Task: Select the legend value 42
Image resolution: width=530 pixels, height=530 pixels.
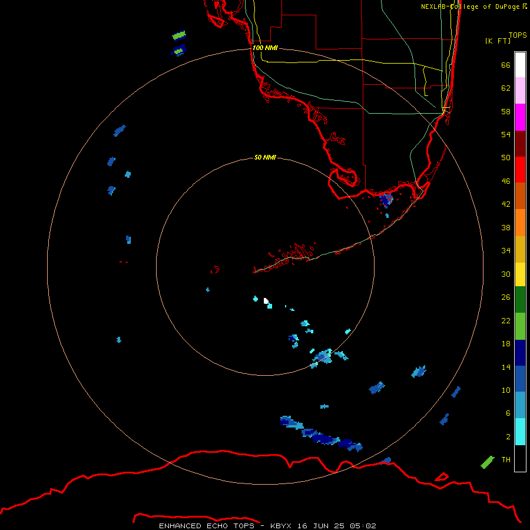Action: coord(506,204)
